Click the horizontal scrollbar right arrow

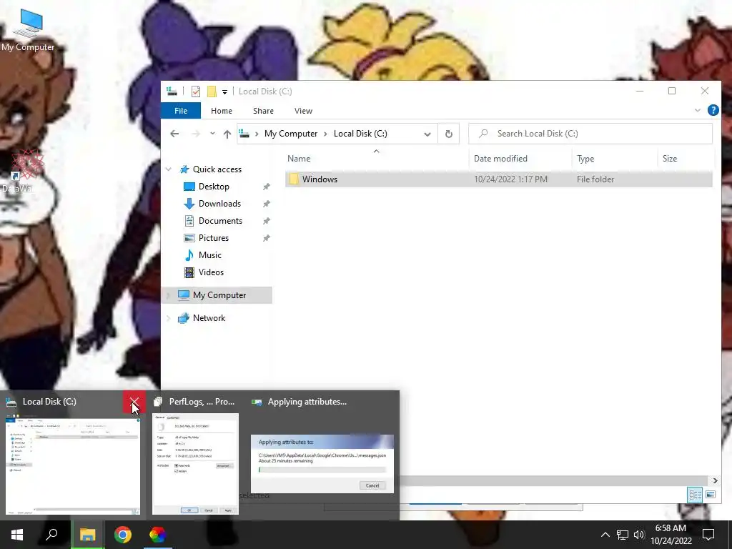715,480
